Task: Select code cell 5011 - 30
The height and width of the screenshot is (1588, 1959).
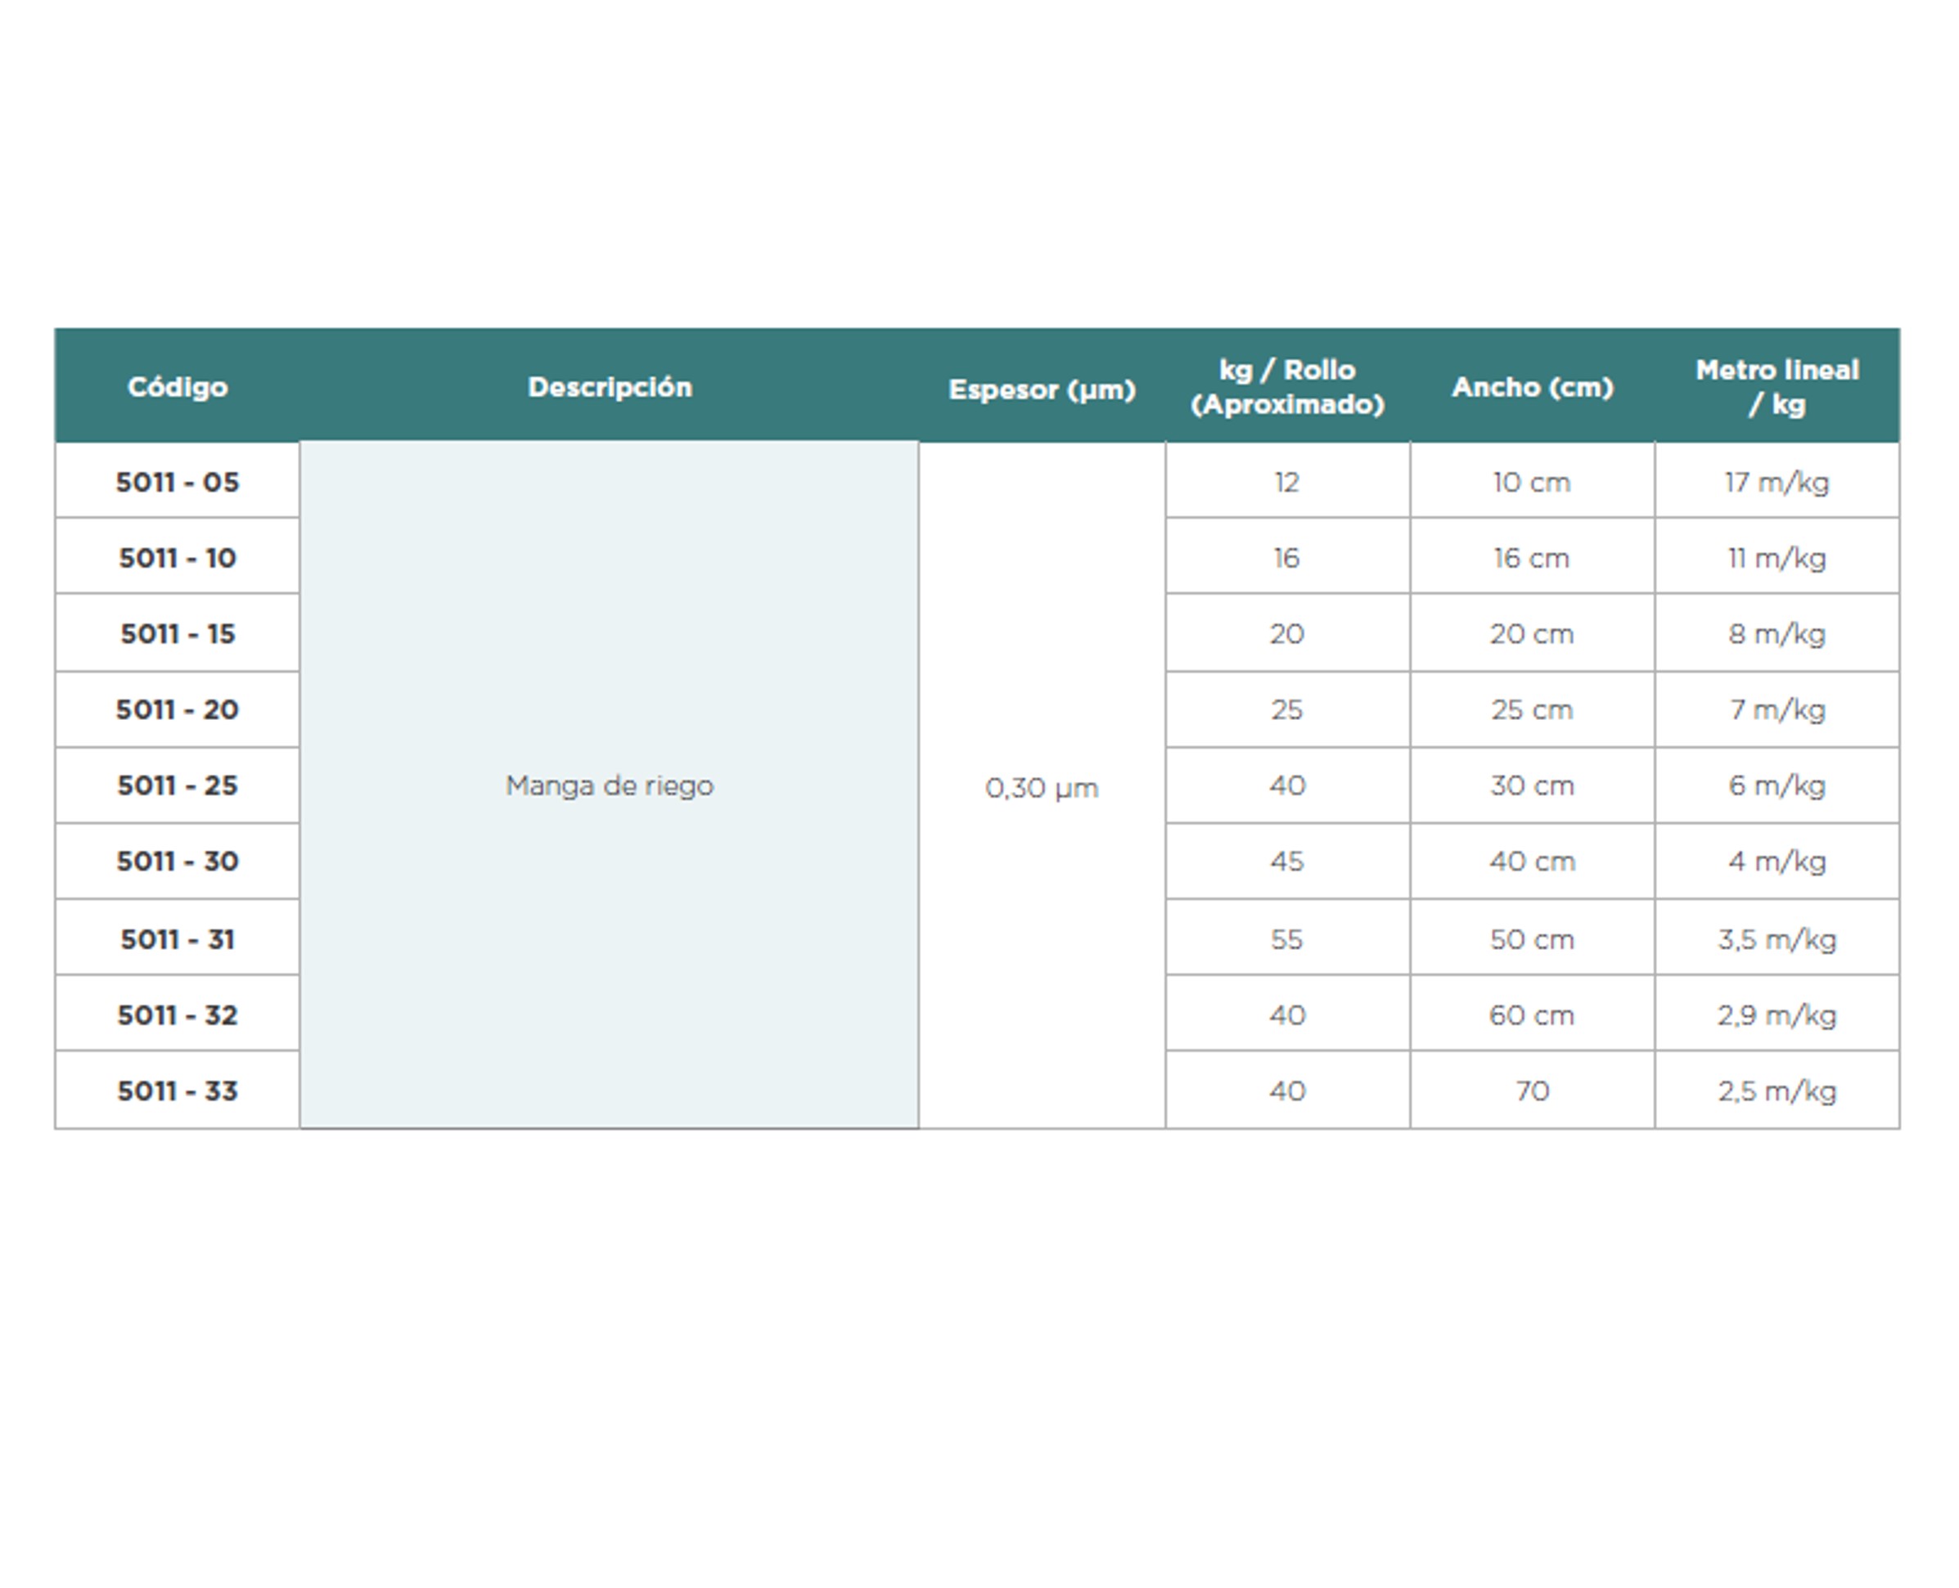Action: pos(178,861)
